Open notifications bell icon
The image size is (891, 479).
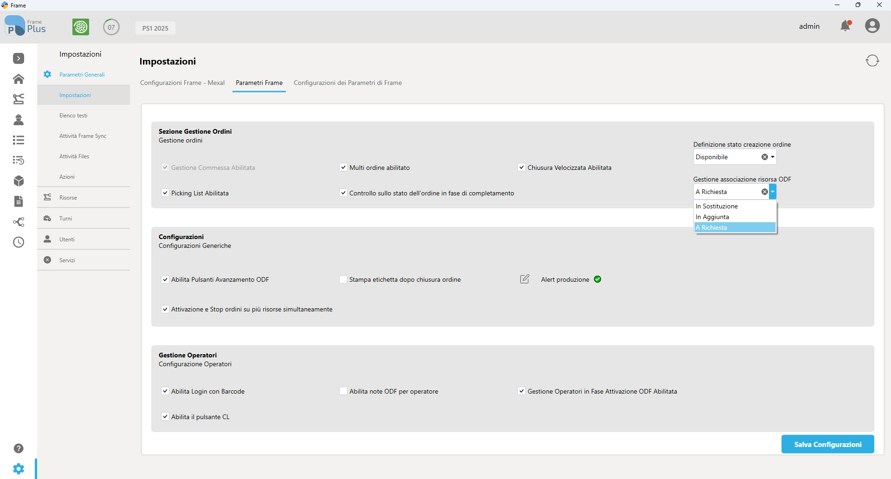846,26
